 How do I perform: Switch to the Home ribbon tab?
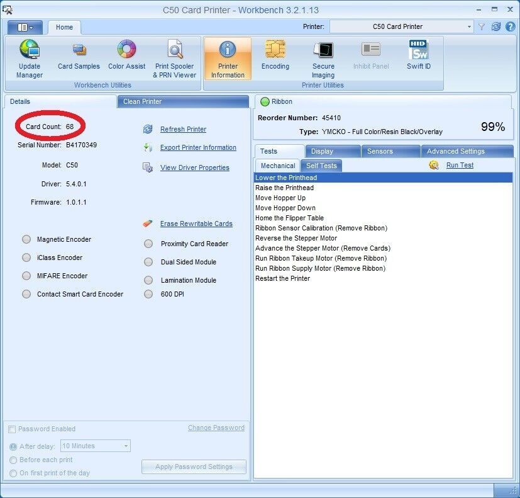[x=64, y=27]
